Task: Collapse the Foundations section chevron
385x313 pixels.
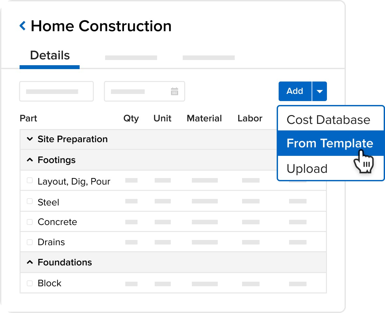Action: pos(30,262)
